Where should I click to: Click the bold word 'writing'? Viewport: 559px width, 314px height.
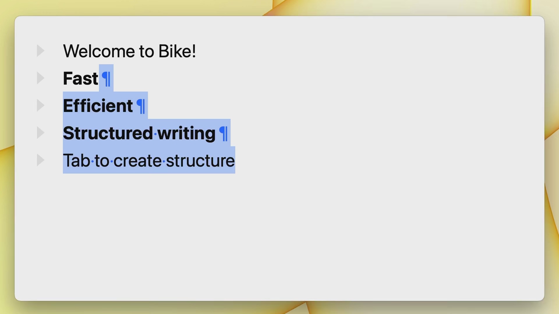(187, 133)
